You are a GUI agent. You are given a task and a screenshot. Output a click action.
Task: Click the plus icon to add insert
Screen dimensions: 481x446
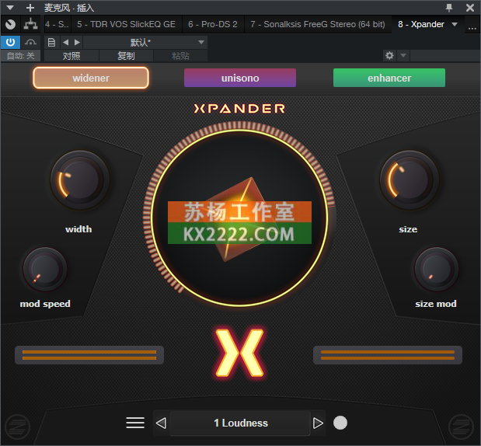(x=30, y=8)
